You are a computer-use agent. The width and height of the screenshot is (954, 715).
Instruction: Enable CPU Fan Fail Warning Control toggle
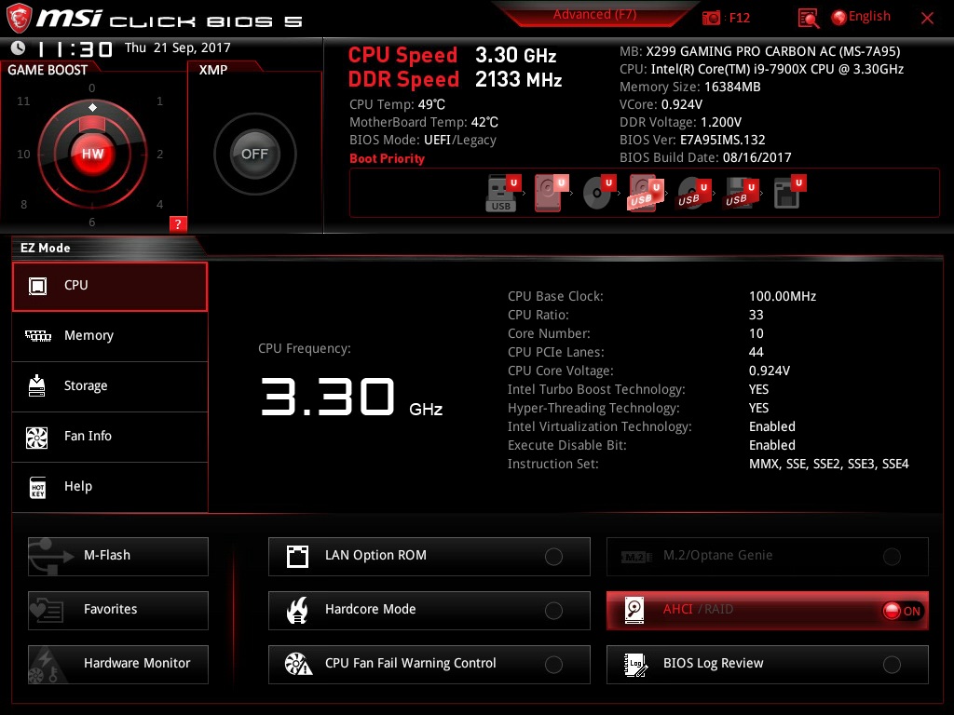(x=553, y=665)
